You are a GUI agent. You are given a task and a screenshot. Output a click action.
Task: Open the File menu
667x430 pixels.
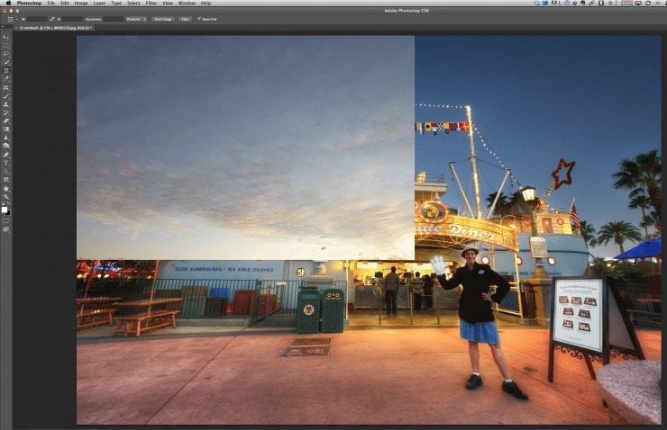[51, 3]
